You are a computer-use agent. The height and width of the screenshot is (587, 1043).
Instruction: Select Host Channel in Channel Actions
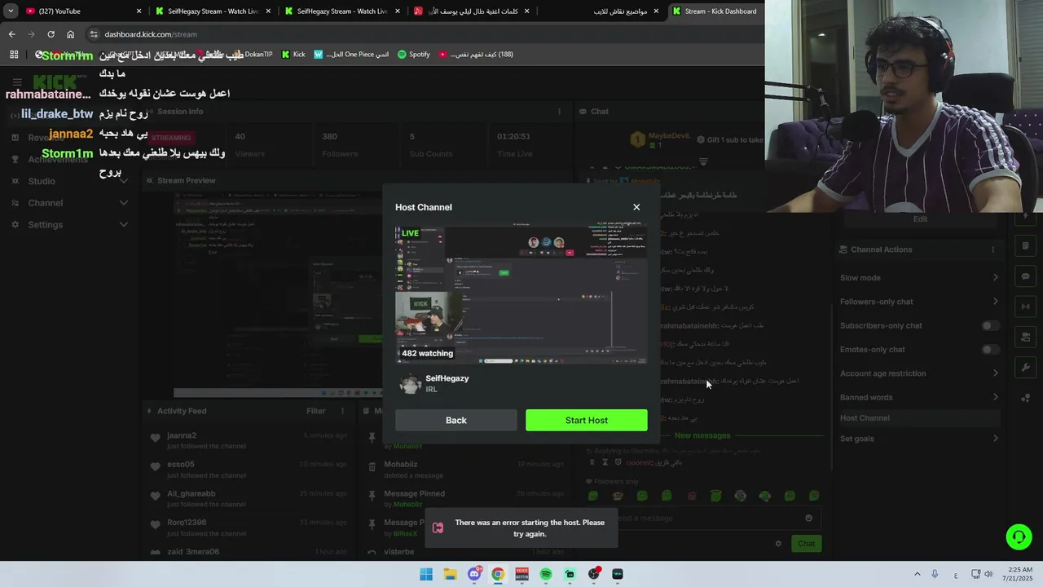919,418
